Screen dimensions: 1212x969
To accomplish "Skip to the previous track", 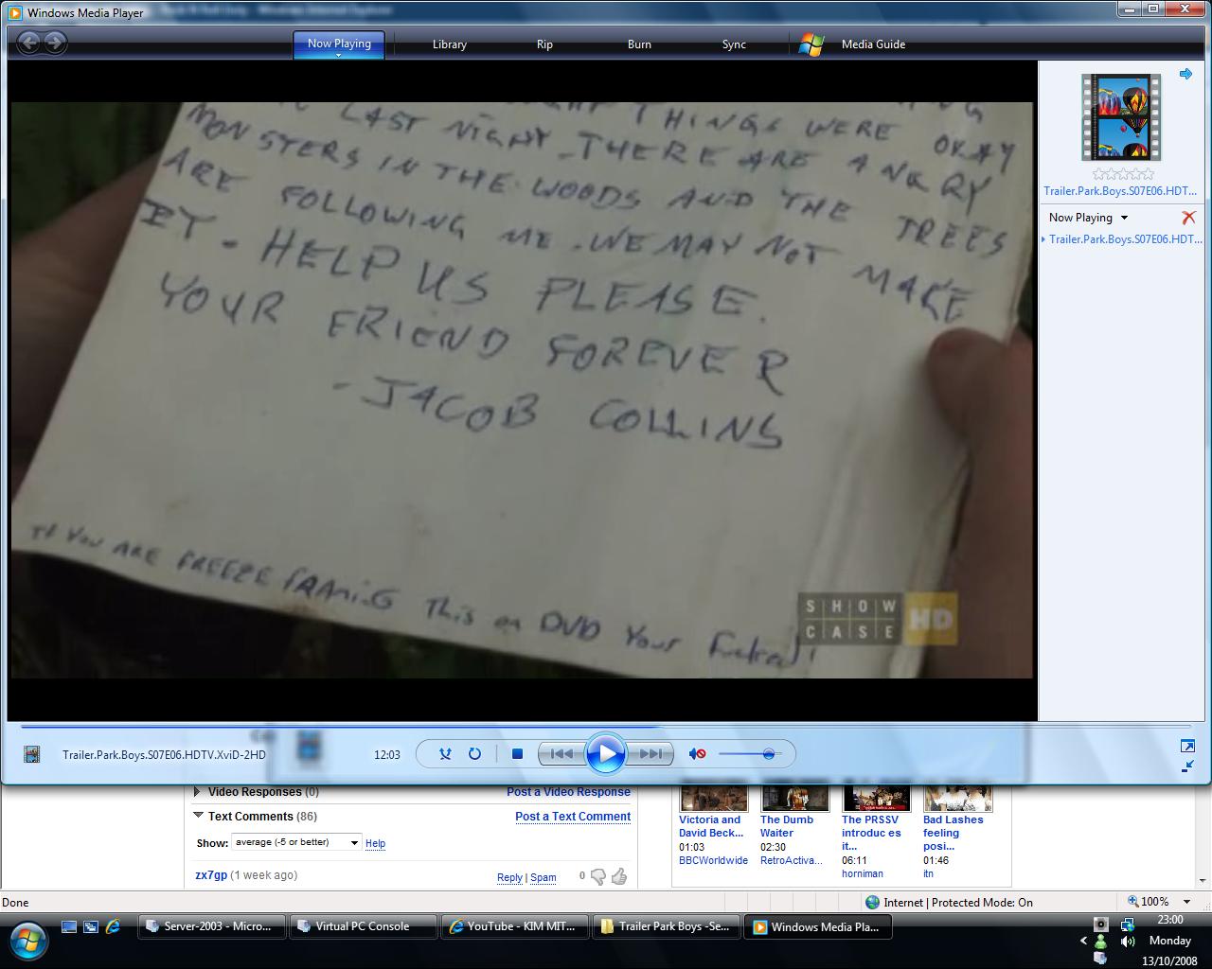I will (561, 754).
